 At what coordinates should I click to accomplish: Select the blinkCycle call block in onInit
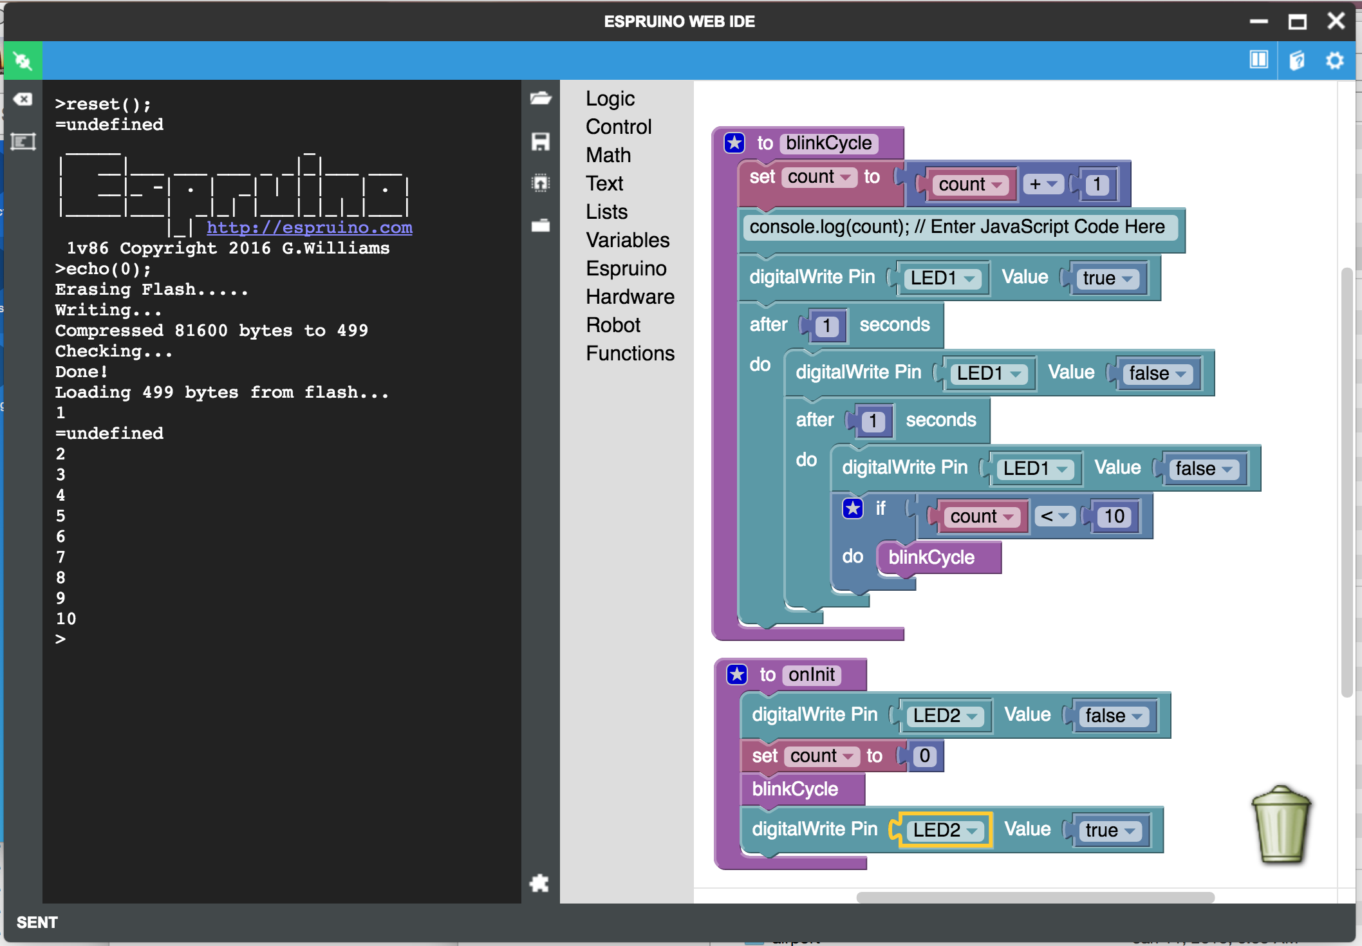803,789
